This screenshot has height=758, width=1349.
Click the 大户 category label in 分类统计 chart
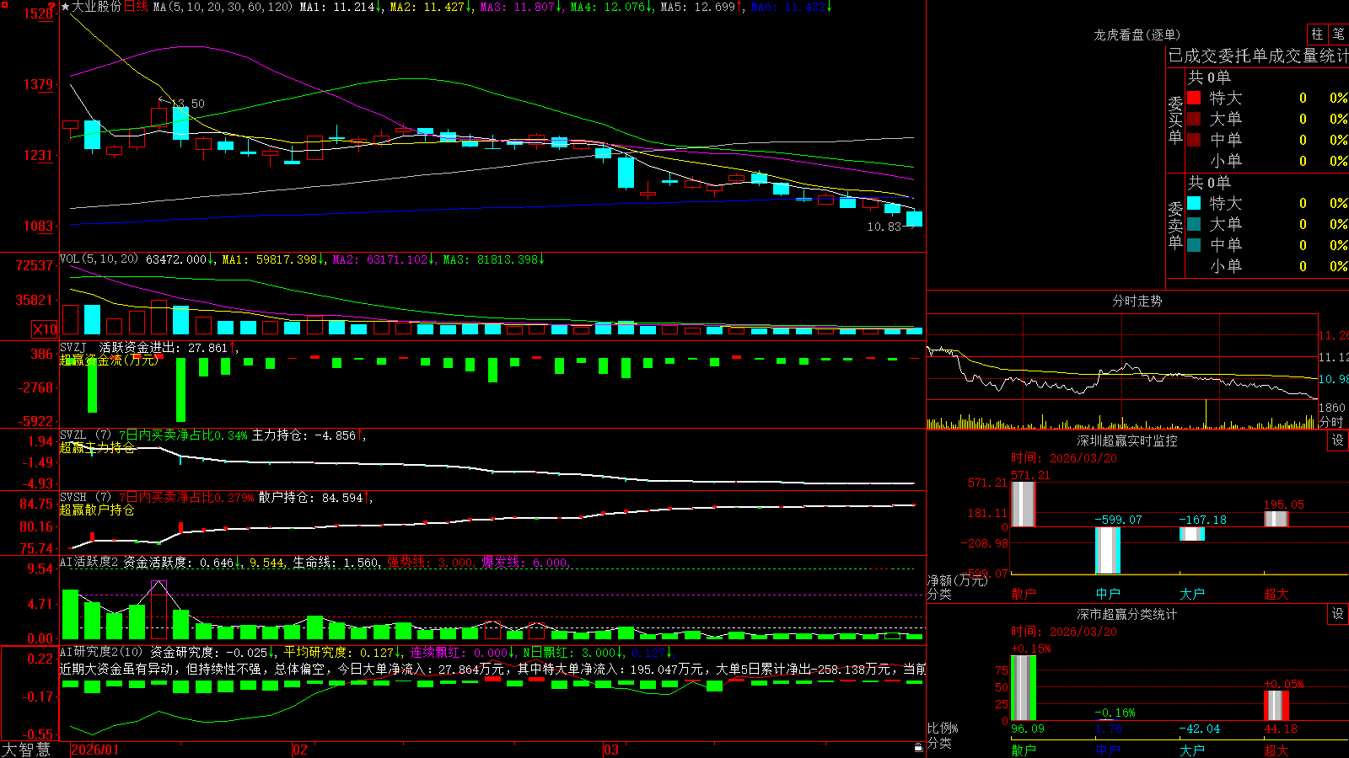[1192, 750]
